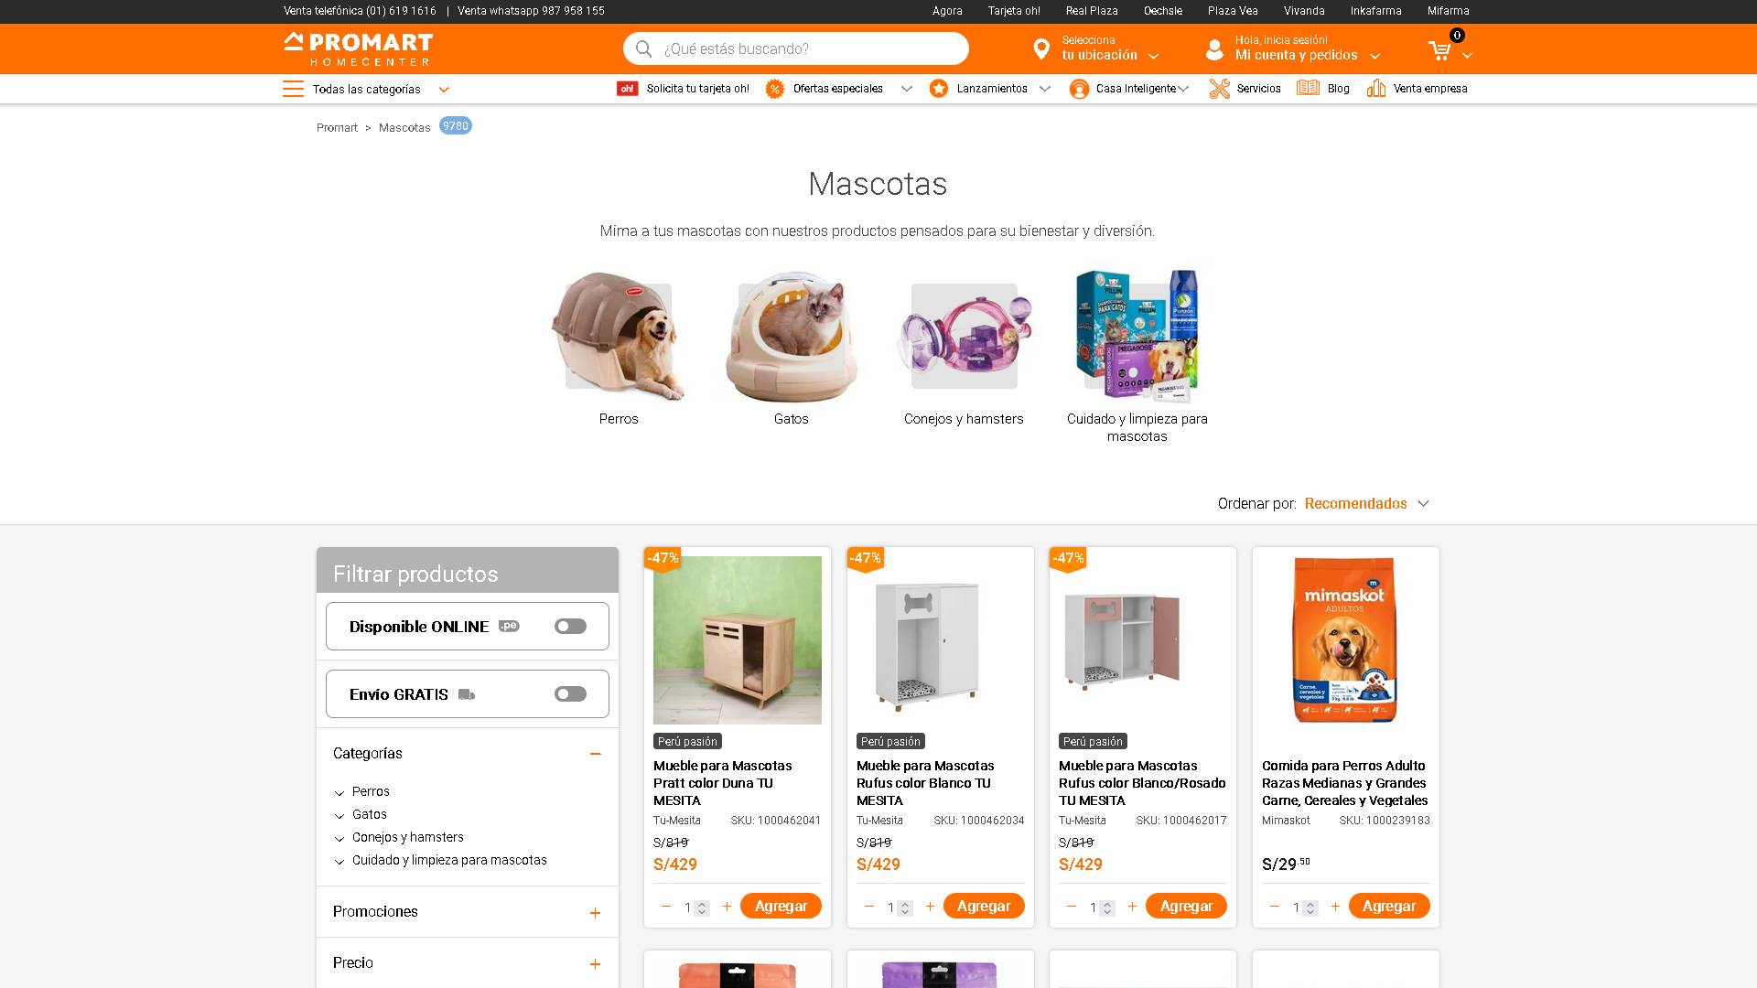Open the Ordenar por Recomendados dropdown

pyautogui.click(x=1366, y=504)
